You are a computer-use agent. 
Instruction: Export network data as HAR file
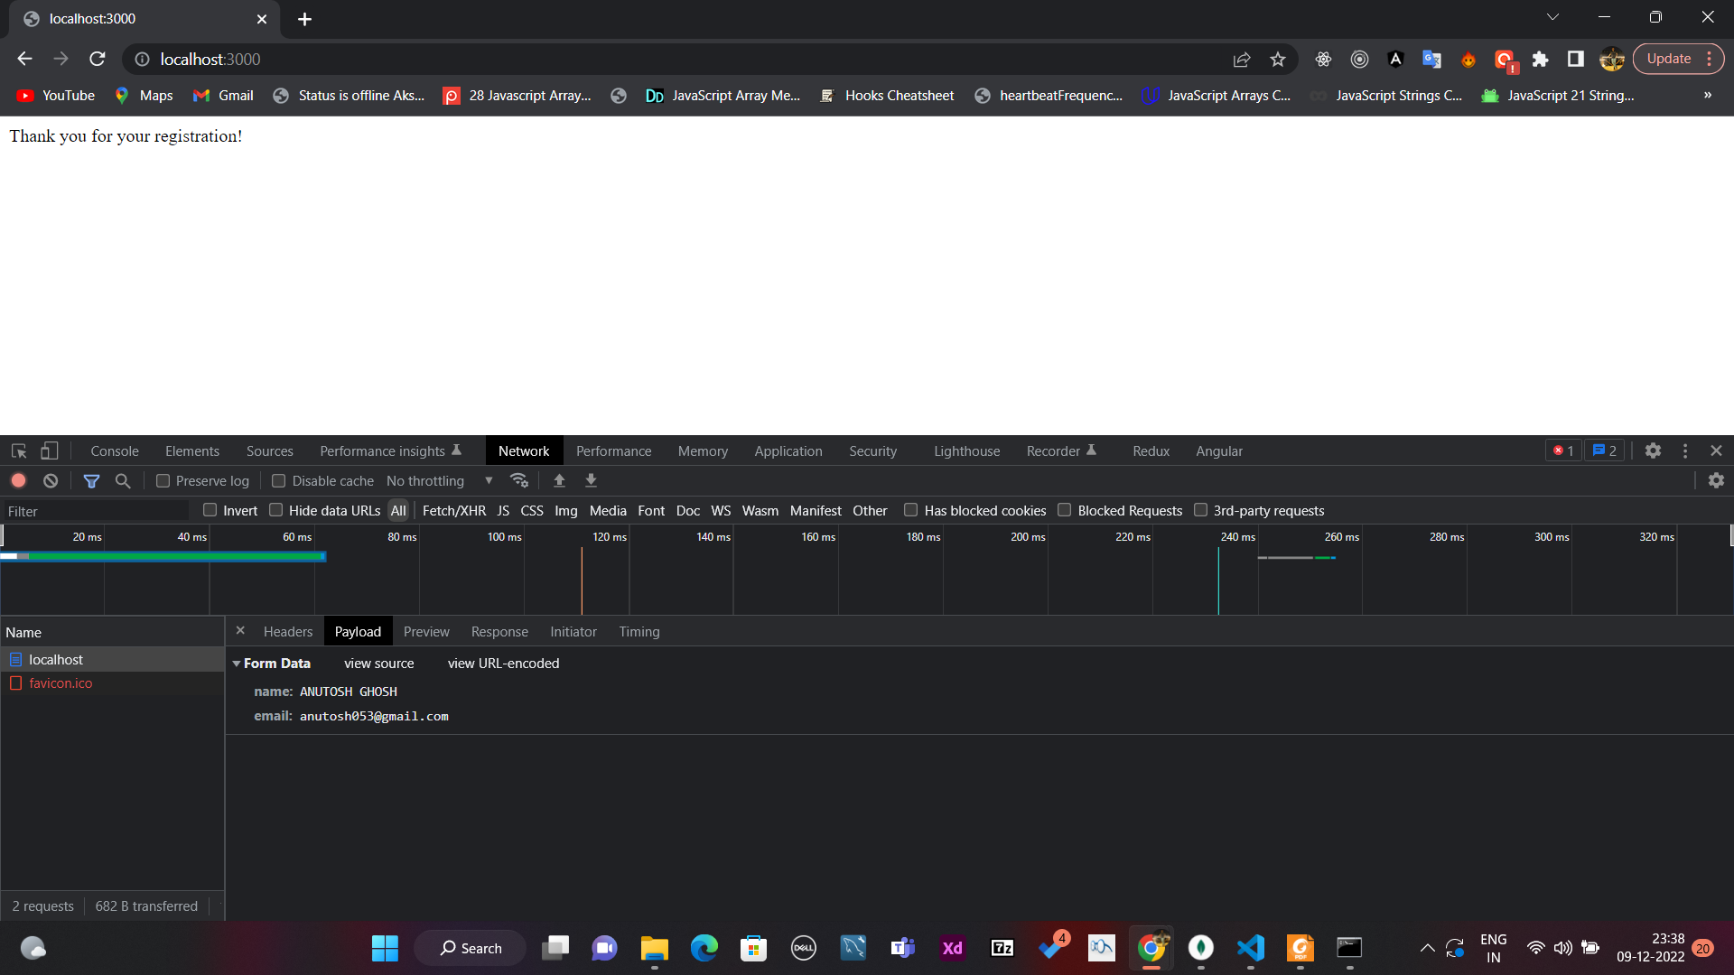(x=591, y=480)
